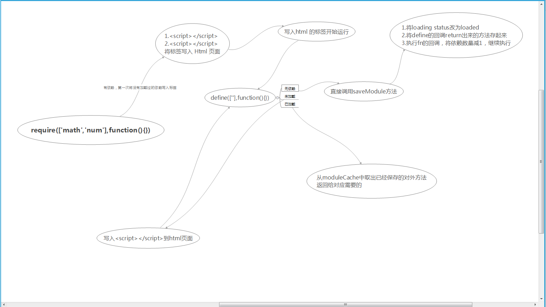Select the 写入<script></script>到html页面 node
This screenshot has width=546, height=307.
148,238
